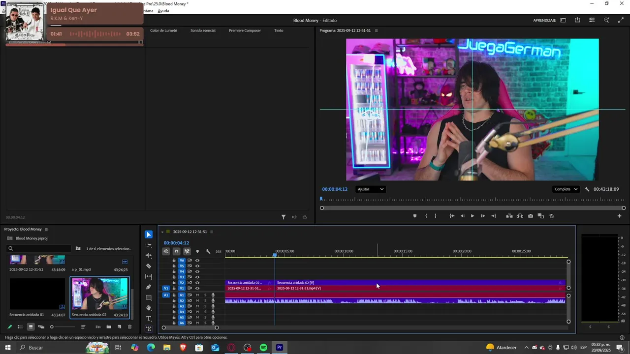Viewport: 630px width, 354px height.
Task: Open the button editor plus icon
Action: pyautogui.click(x=619, y=216)
